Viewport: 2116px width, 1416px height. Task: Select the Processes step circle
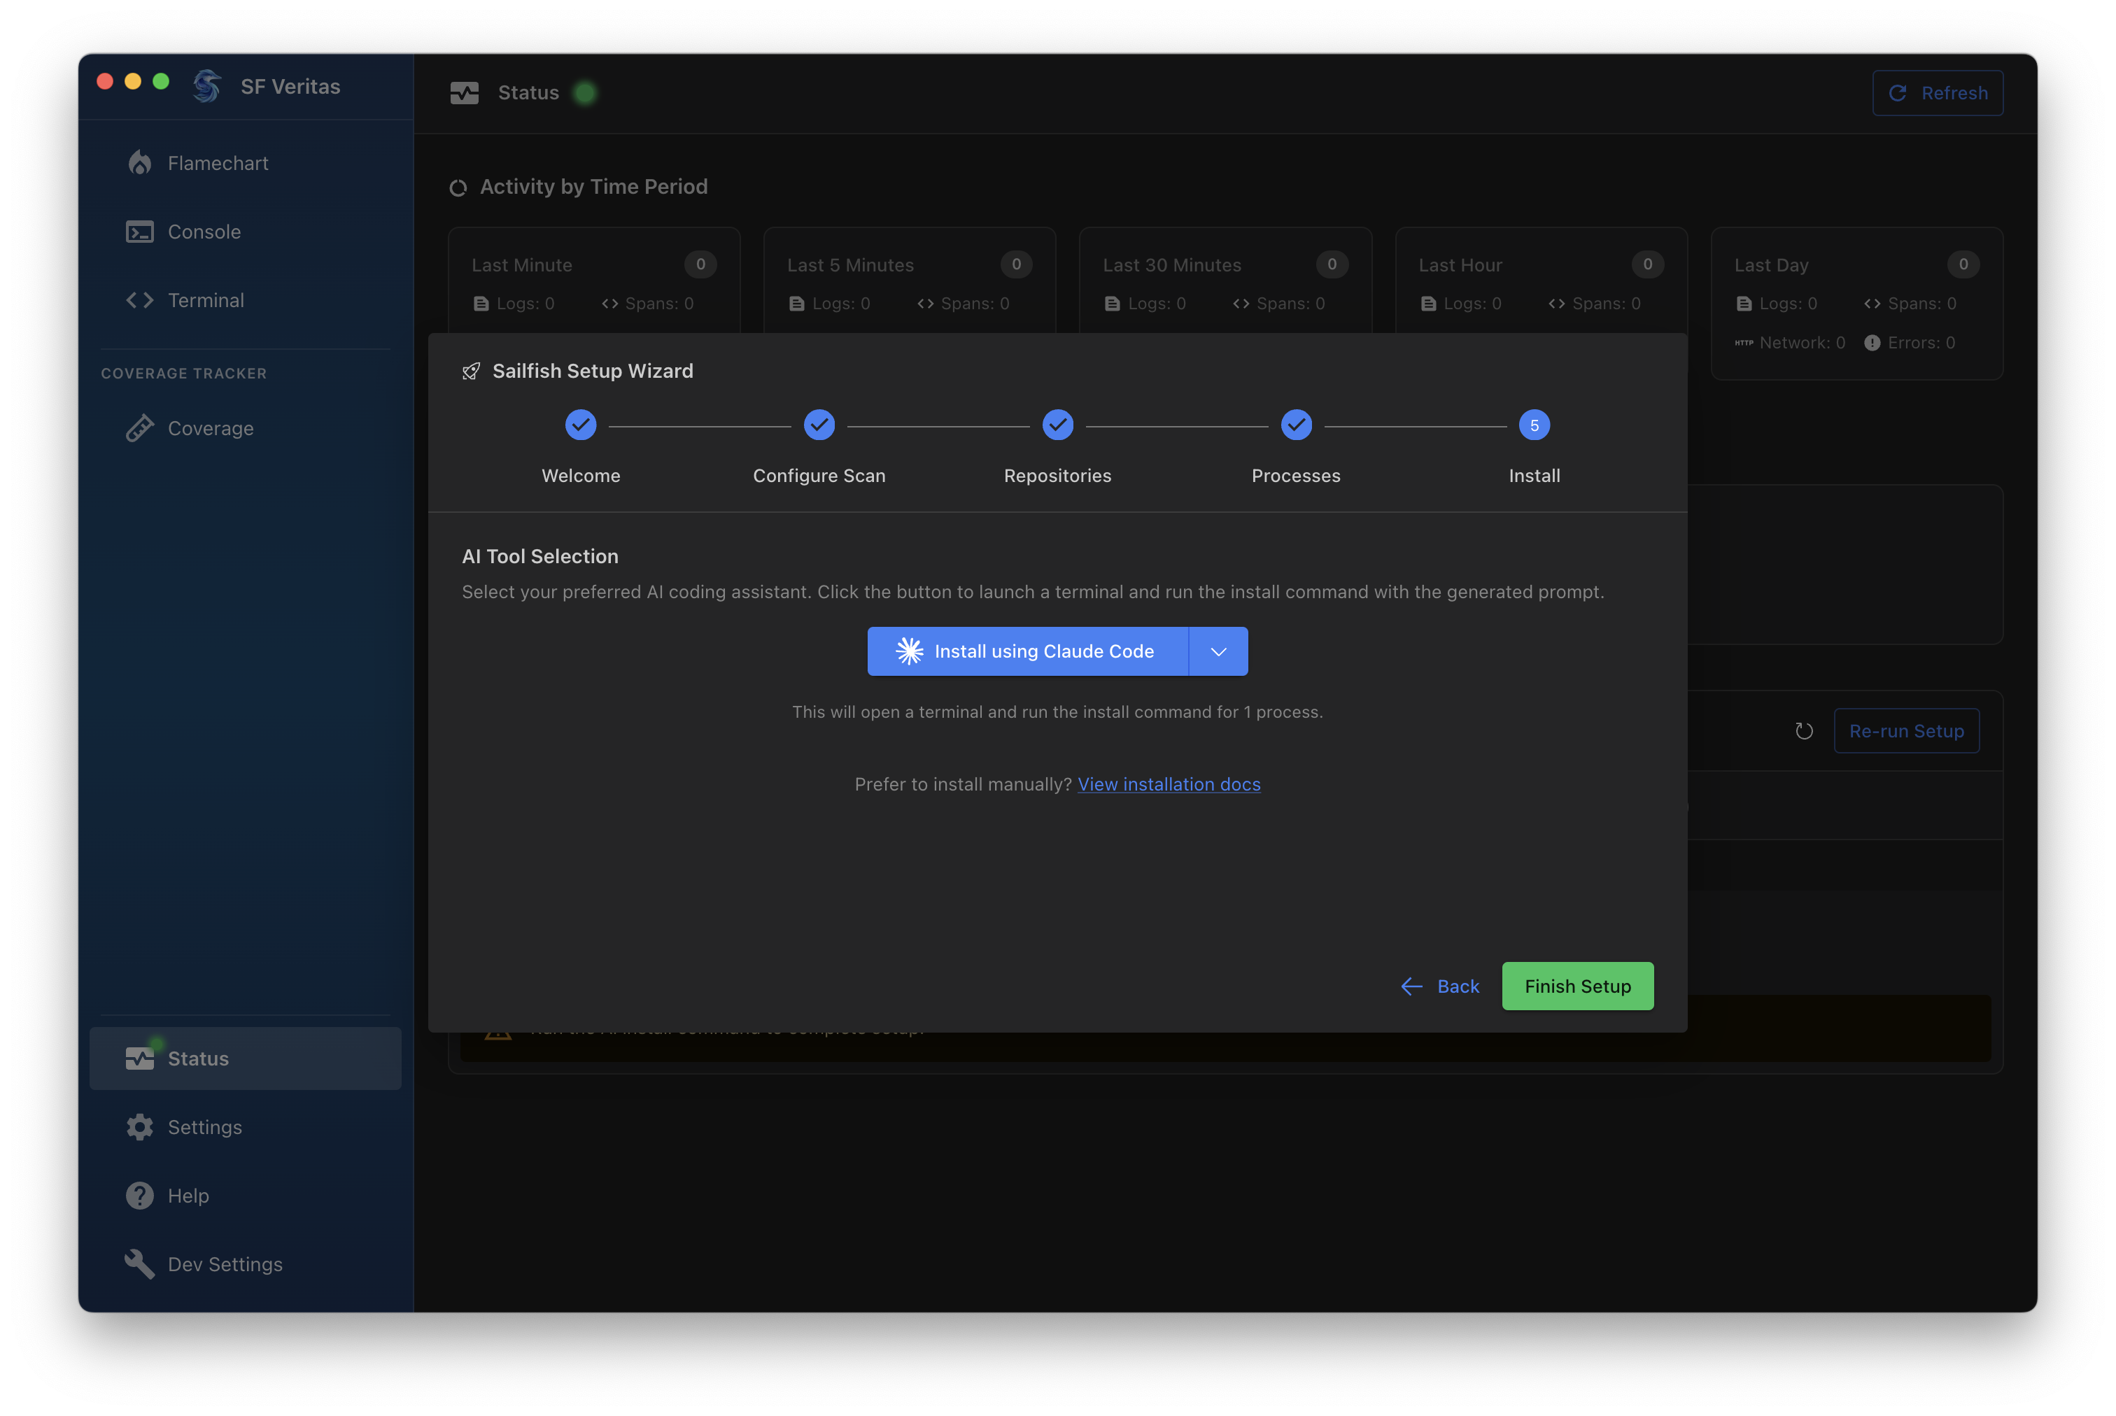1296,425
